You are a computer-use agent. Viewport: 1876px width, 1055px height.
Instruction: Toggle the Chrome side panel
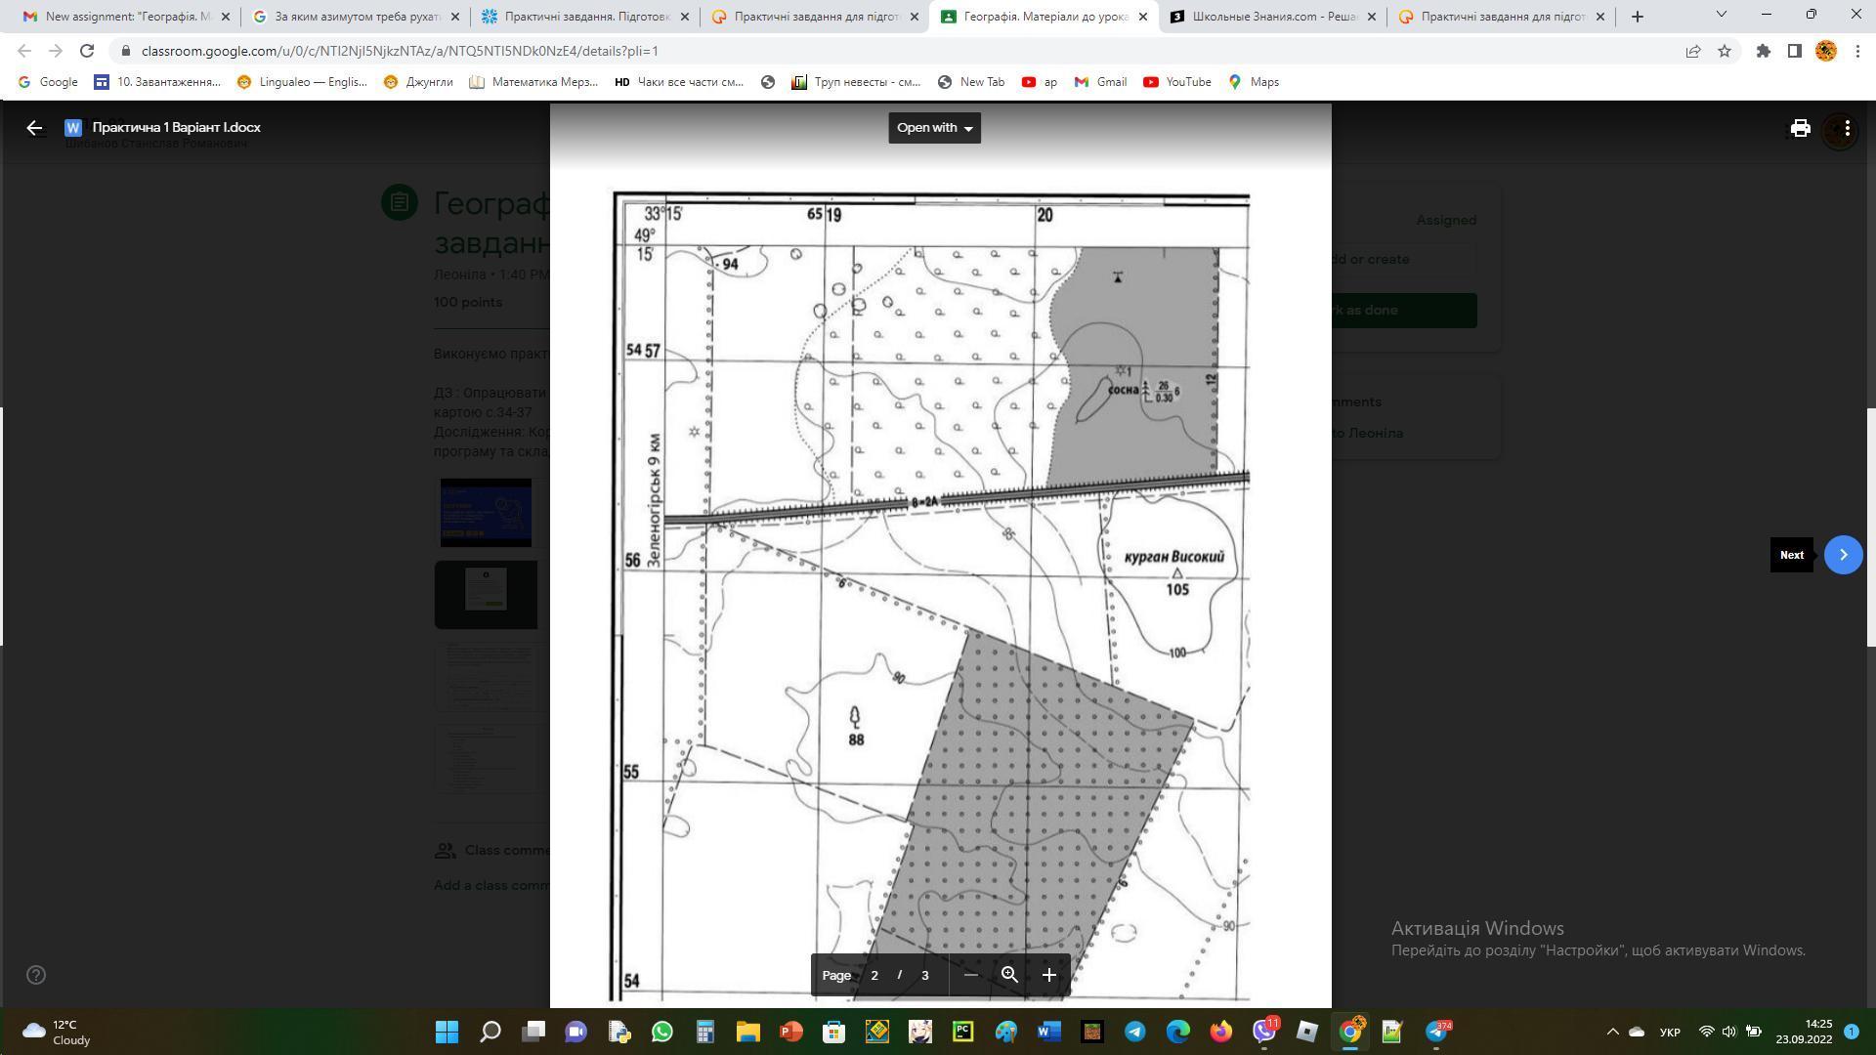(x=1795, y=51)
